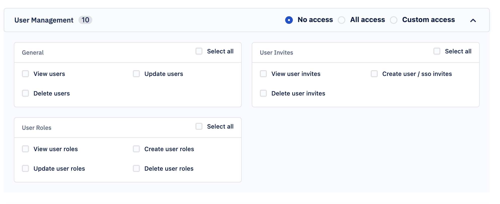The width and height of the screenshot is (500, 204).
Task: Check the Create user roles checkbox
Action: tap(136, 149)
